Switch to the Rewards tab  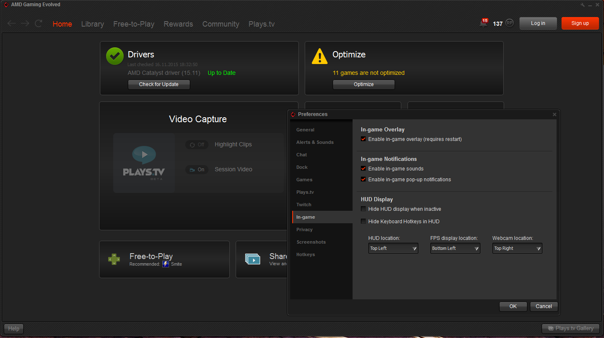pyautogui.click(x=178, y=24)
